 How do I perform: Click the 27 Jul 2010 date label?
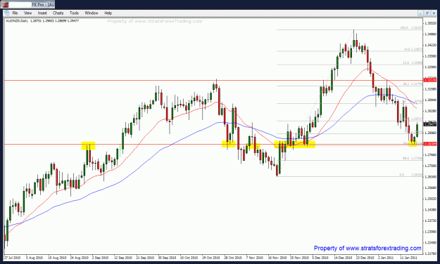coord(13,258)
